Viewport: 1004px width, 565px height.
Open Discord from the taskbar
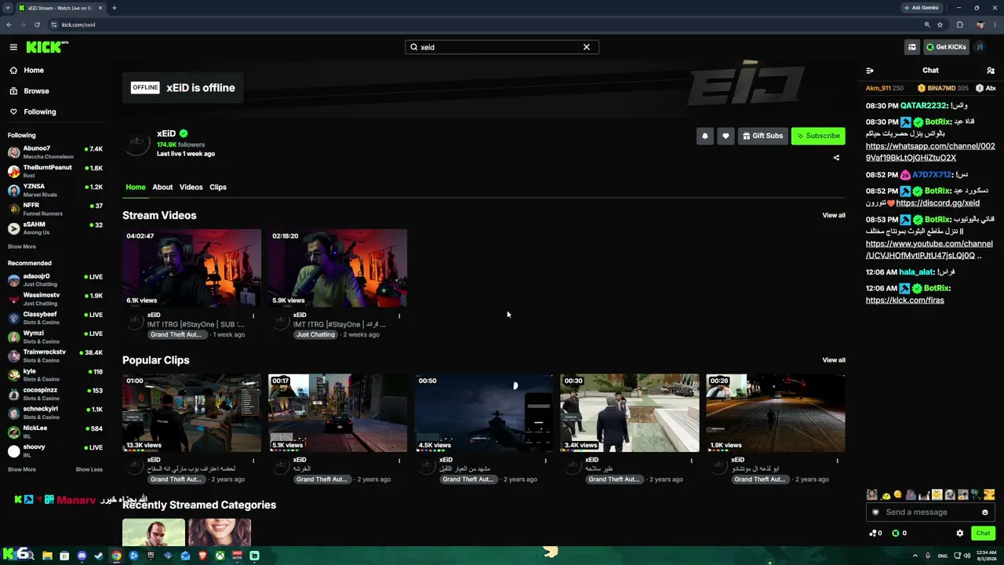click(82, 556)
